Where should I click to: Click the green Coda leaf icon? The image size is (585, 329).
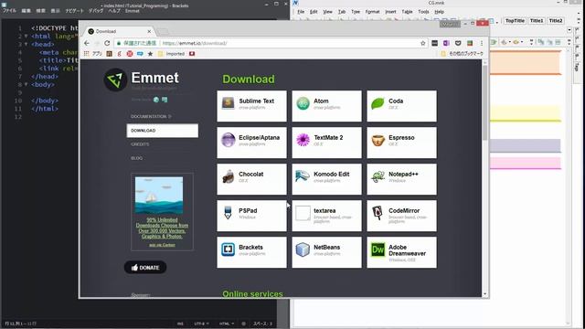(378, 103)
